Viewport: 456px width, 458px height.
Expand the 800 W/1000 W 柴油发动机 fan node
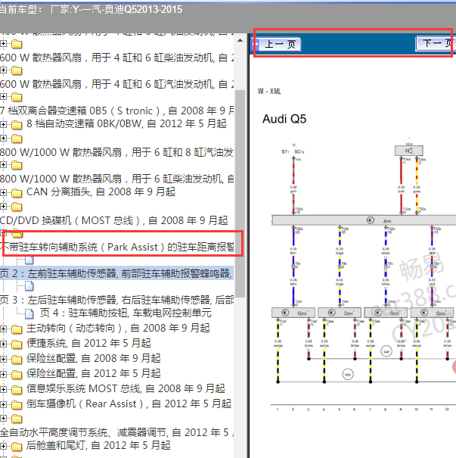click(3, 165)
